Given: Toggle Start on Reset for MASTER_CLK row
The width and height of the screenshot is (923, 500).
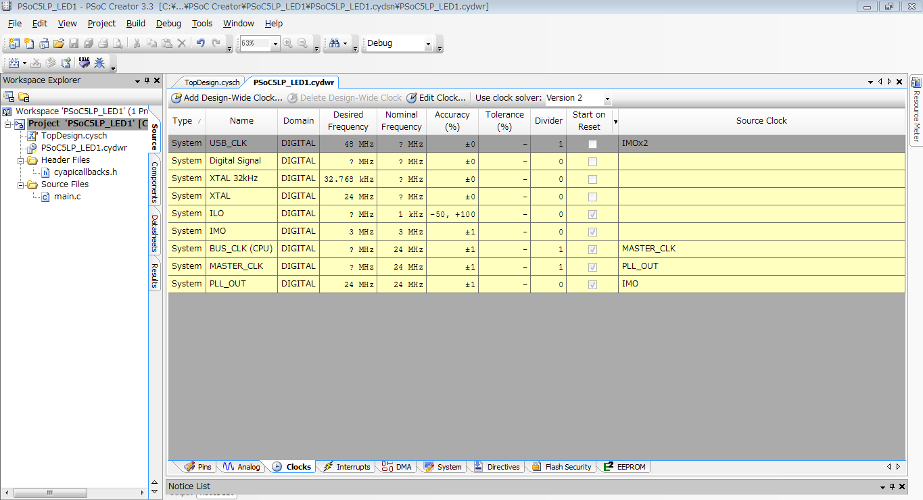Looking at the screenshot, I should (x=592, y=267).
